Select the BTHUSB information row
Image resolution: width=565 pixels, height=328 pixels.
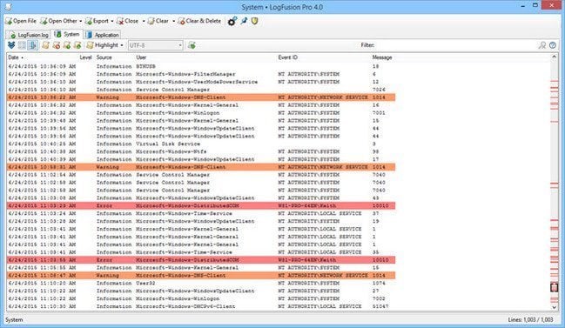(201, 66)
